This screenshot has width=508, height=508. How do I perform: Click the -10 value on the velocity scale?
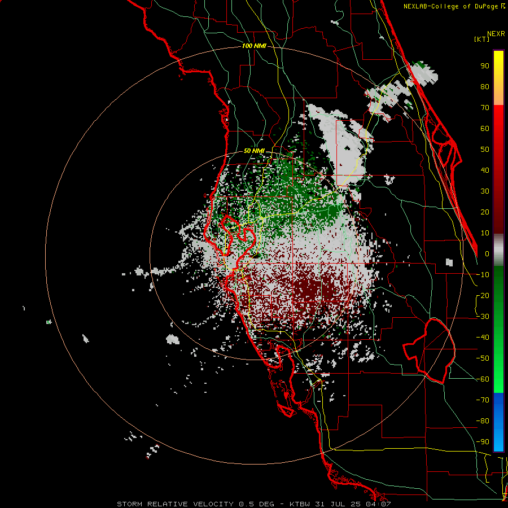tap(483, 275)
